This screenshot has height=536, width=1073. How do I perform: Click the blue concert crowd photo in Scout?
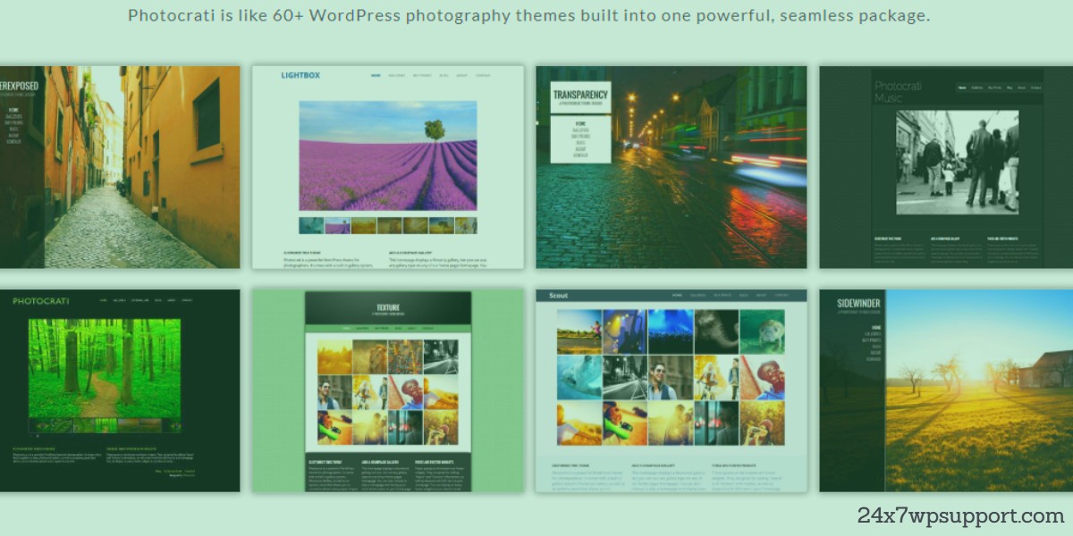671,331
